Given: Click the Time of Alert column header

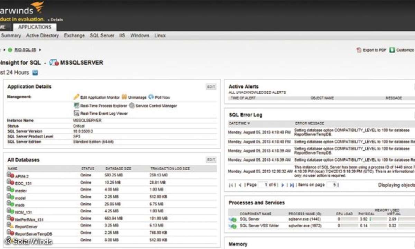Looking at the screenshot, I should (x=243, y=98).
